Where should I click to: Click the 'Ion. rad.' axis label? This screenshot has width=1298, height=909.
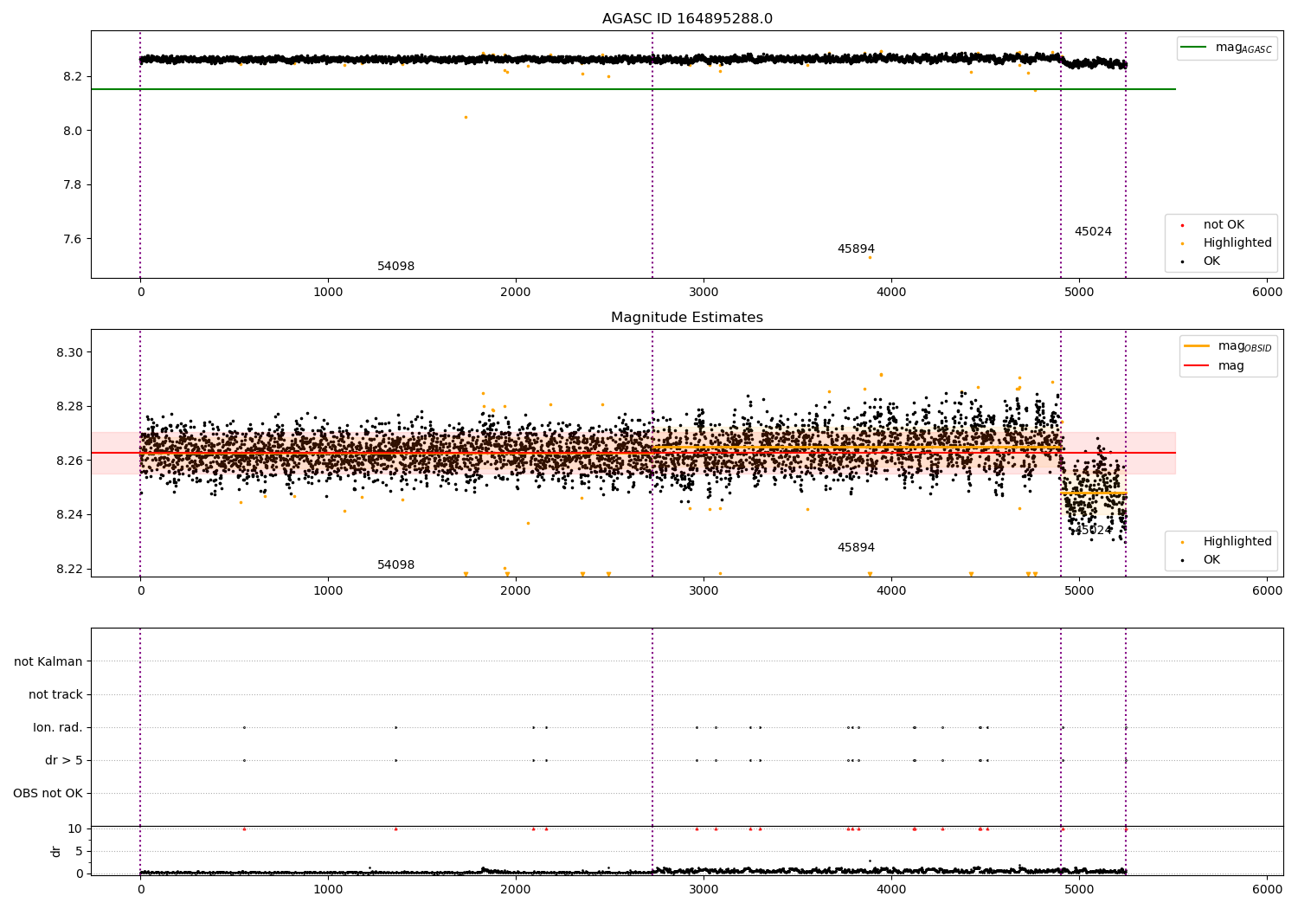point(58,727)
